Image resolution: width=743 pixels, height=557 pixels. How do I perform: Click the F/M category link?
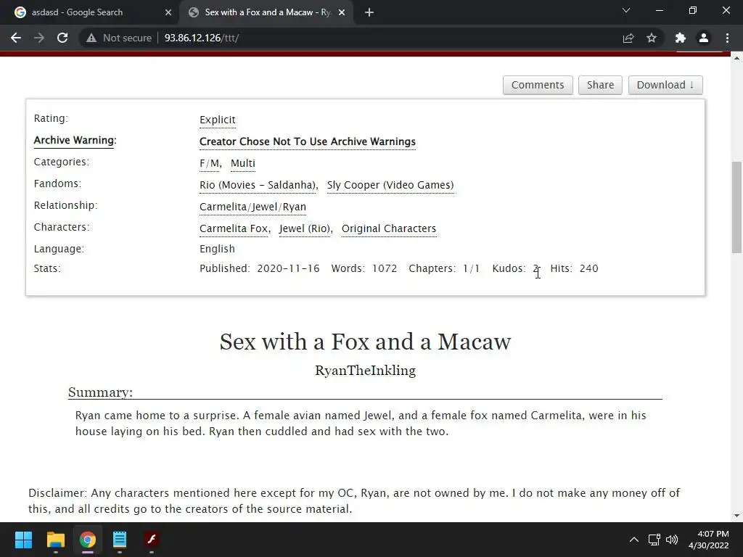pos(210,163)
